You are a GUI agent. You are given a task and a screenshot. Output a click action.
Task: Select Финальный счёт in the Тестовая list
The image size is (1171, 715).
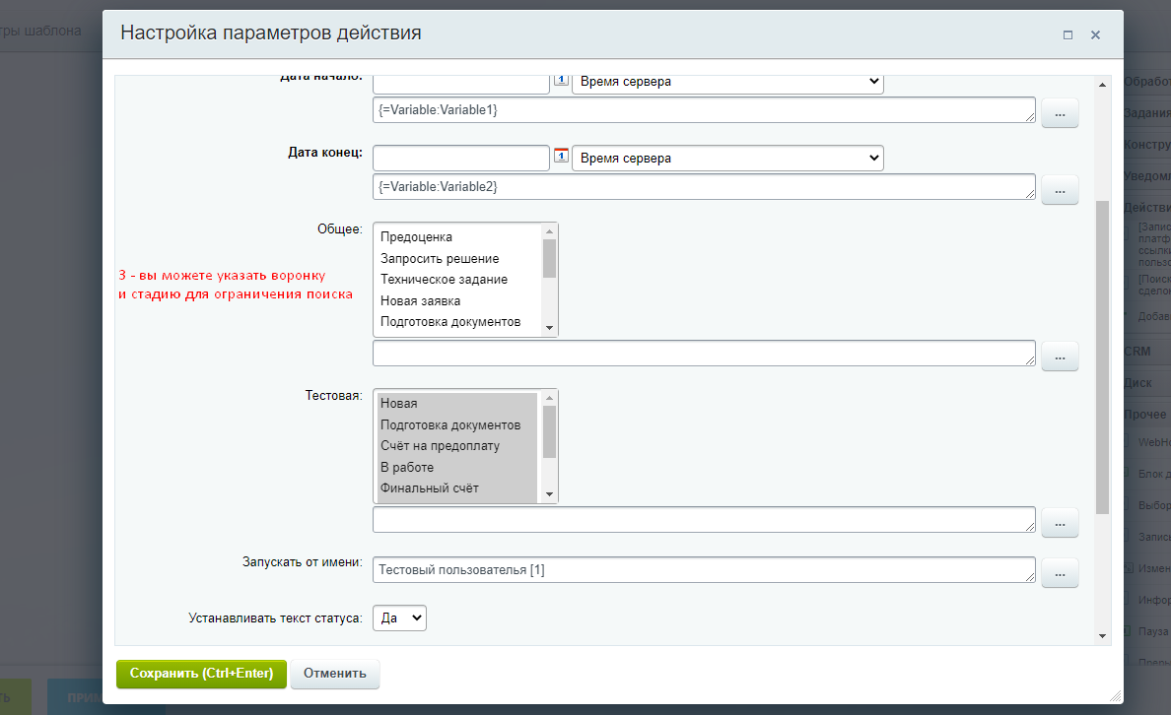(x=430, y=488)
